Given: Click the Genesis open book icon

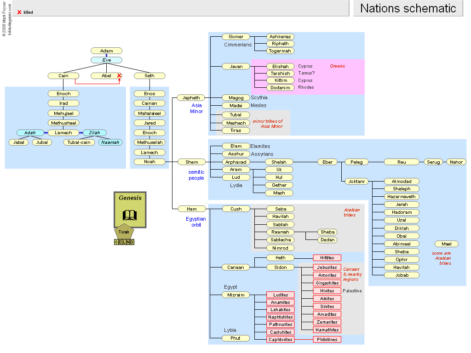Looking at the screenshot, I should coord(130,215).
